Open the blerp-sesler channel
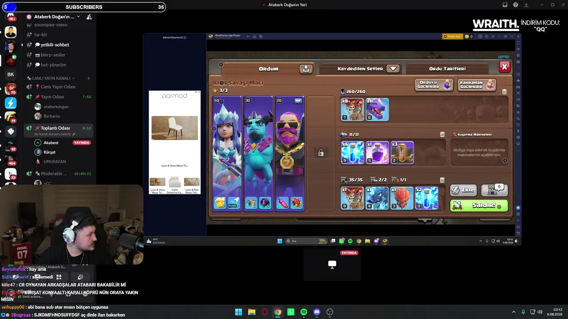 [53, 55]
